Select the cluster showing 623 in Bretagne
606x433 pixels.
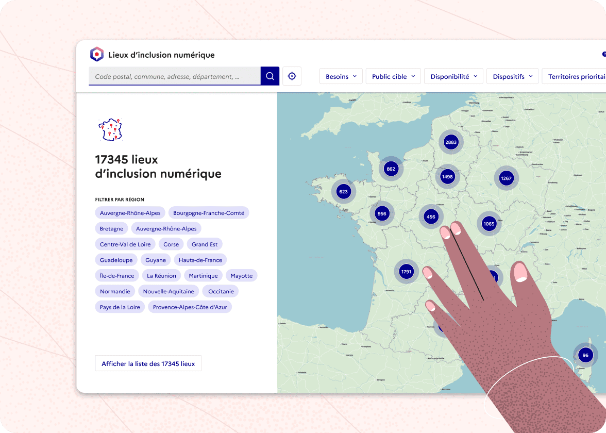click(x=343, y=191)
